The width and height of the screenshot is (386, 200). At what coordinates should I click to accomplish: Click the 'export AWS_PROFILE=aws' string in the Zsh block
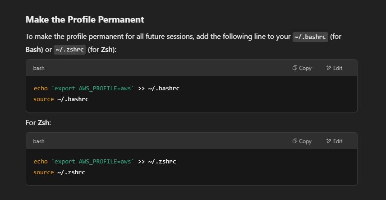pos(93,162)
